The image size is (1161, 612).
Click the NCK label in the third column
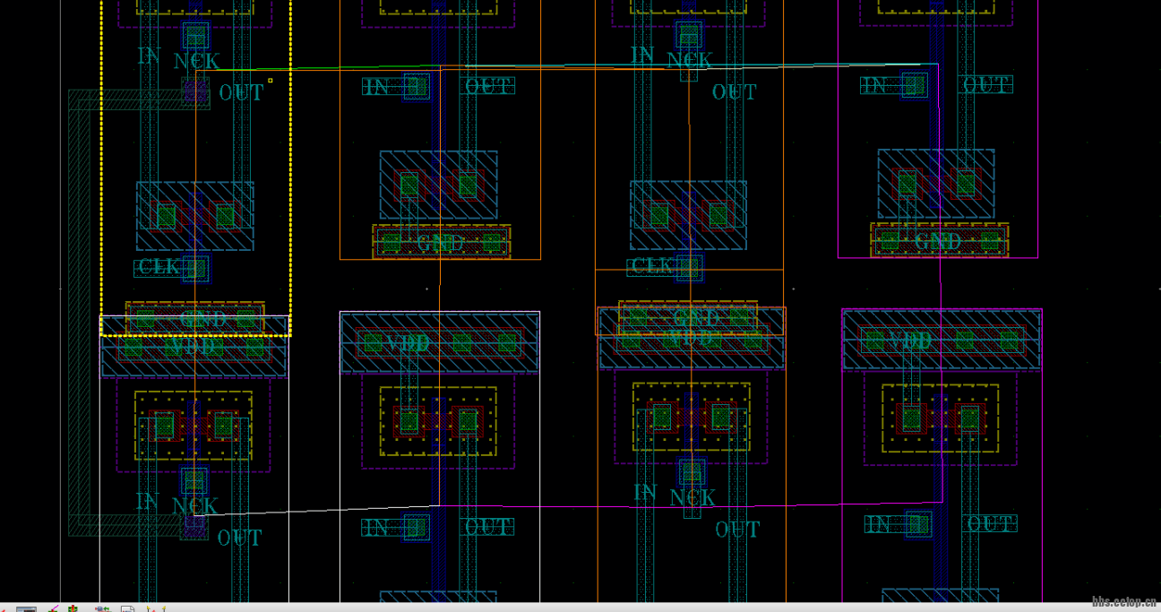[x=692, y=57]
